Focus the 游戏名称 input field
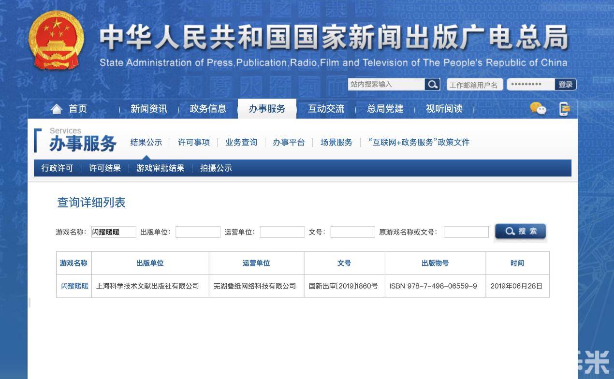Image resolution: width=614 pixels, height=379 pixels. point(114,232)
